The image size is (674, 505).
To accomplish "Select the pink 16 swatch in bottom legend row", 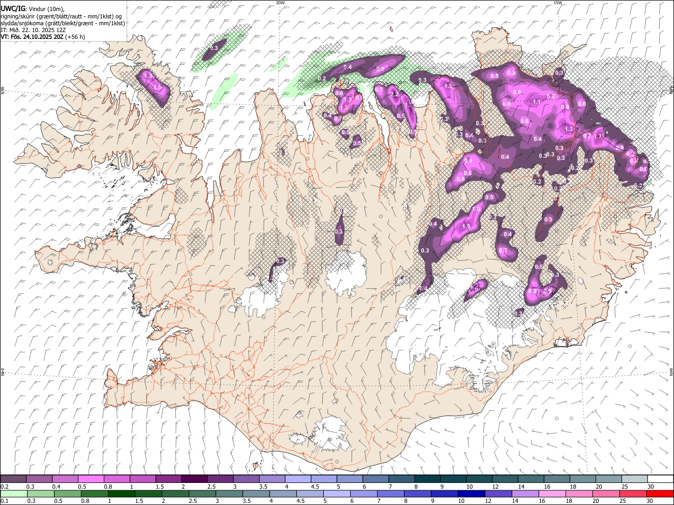I will click(553, 494).
